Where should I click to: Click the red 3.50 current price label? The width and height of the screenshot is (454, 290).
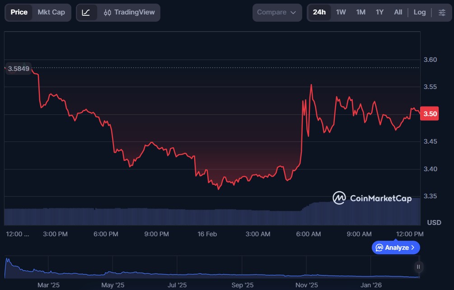[x=429, y=114]
